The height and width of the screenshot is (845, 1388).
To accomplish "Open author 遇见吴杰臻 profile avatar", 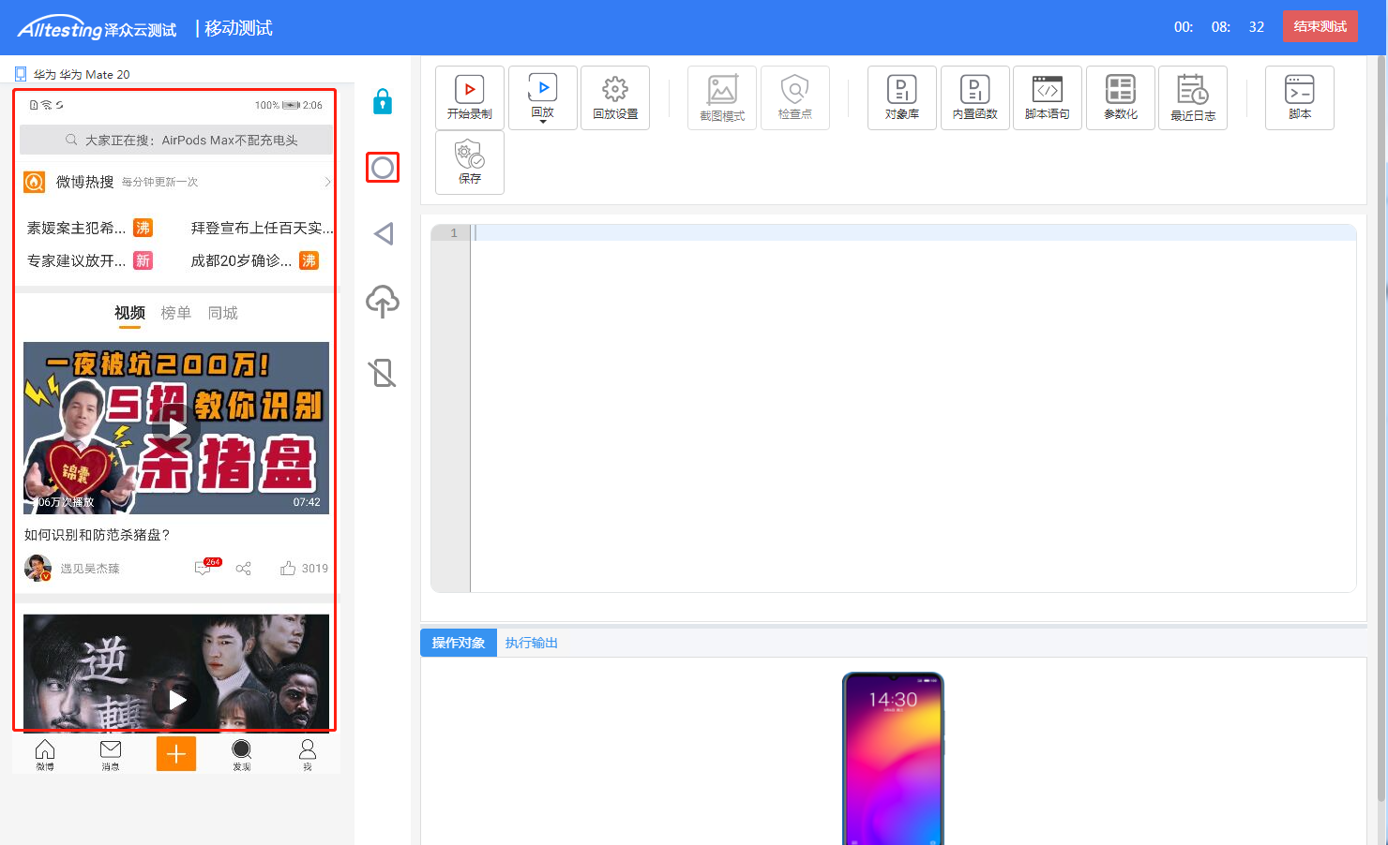I will coord(38,568).
